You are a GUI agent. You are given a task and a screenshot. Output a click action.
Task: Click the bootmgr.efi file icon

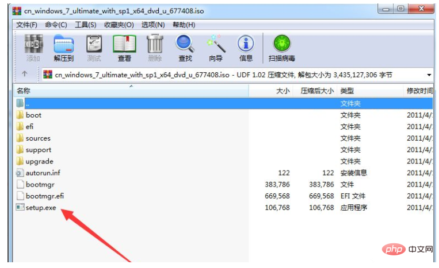tap(20, 196)
